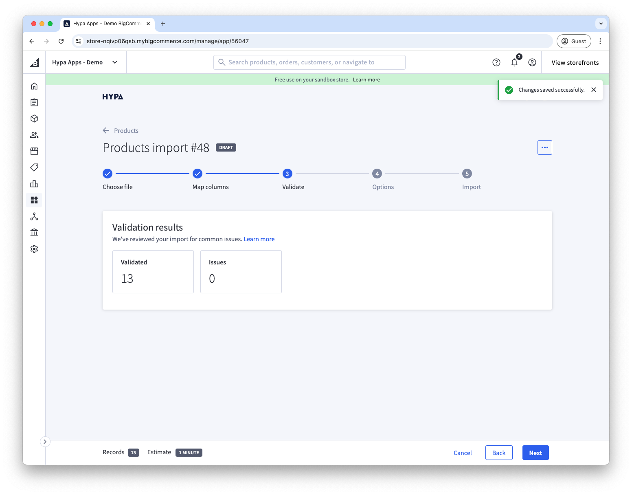Viewport: 632px width, 495px height.
Task: Open Analytics bar chart icon
Action: (x=34, y=184)
